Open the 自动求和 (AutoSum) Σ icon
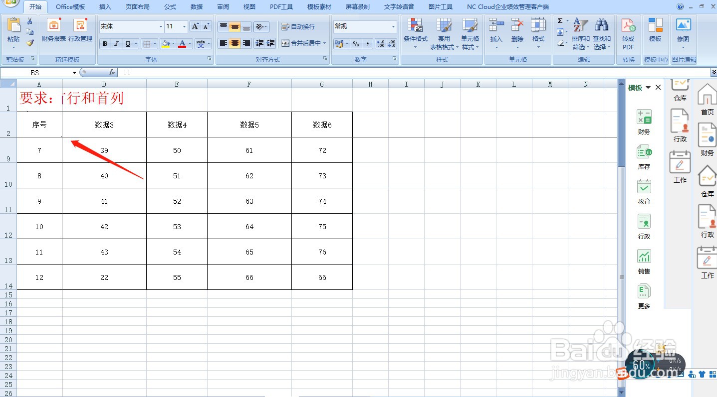The image size is (717, 397). point(560,21)
